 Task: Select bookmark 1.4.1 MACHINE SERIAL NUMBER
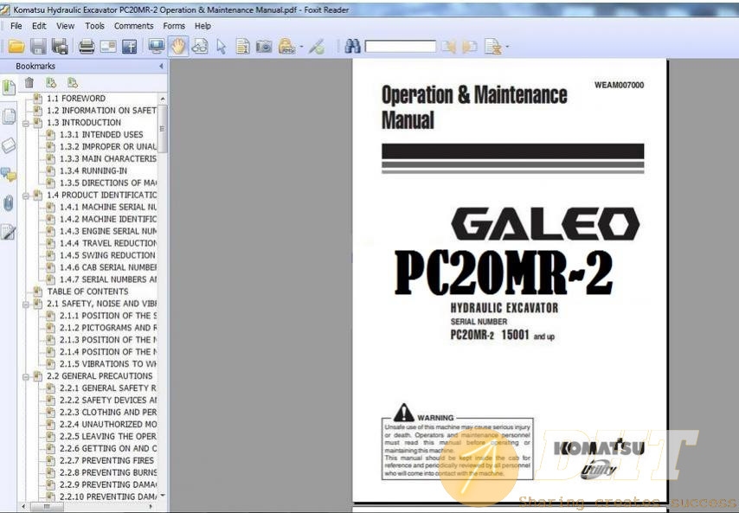[108, 208]
